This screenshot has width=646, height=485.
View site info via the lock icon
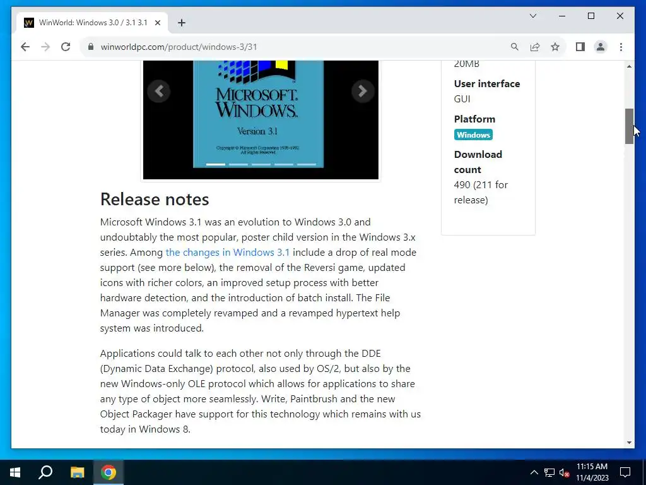(91, 47)
